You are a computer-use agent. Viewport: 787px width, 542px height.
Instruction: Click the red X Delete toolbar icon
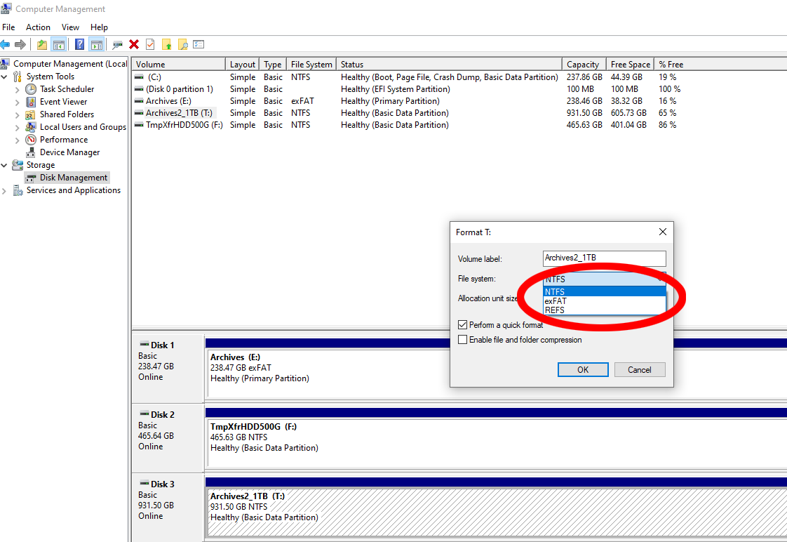pyautogui.click(x=134, y=45)
